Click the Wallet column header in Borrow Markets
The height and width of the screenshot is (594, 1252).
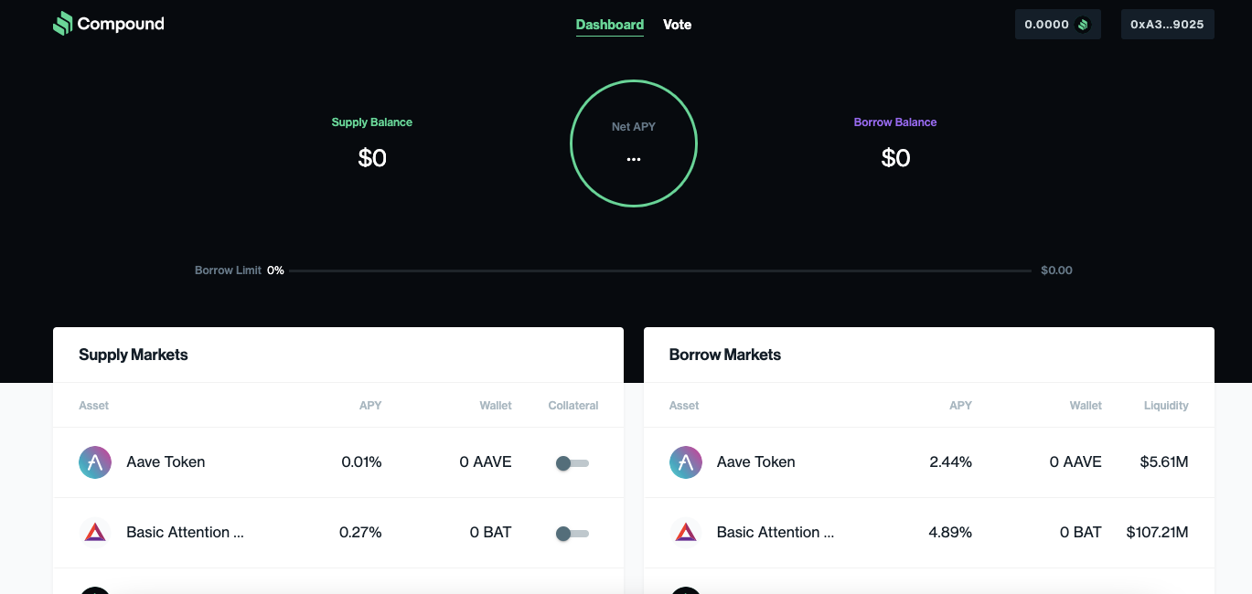1086,406
